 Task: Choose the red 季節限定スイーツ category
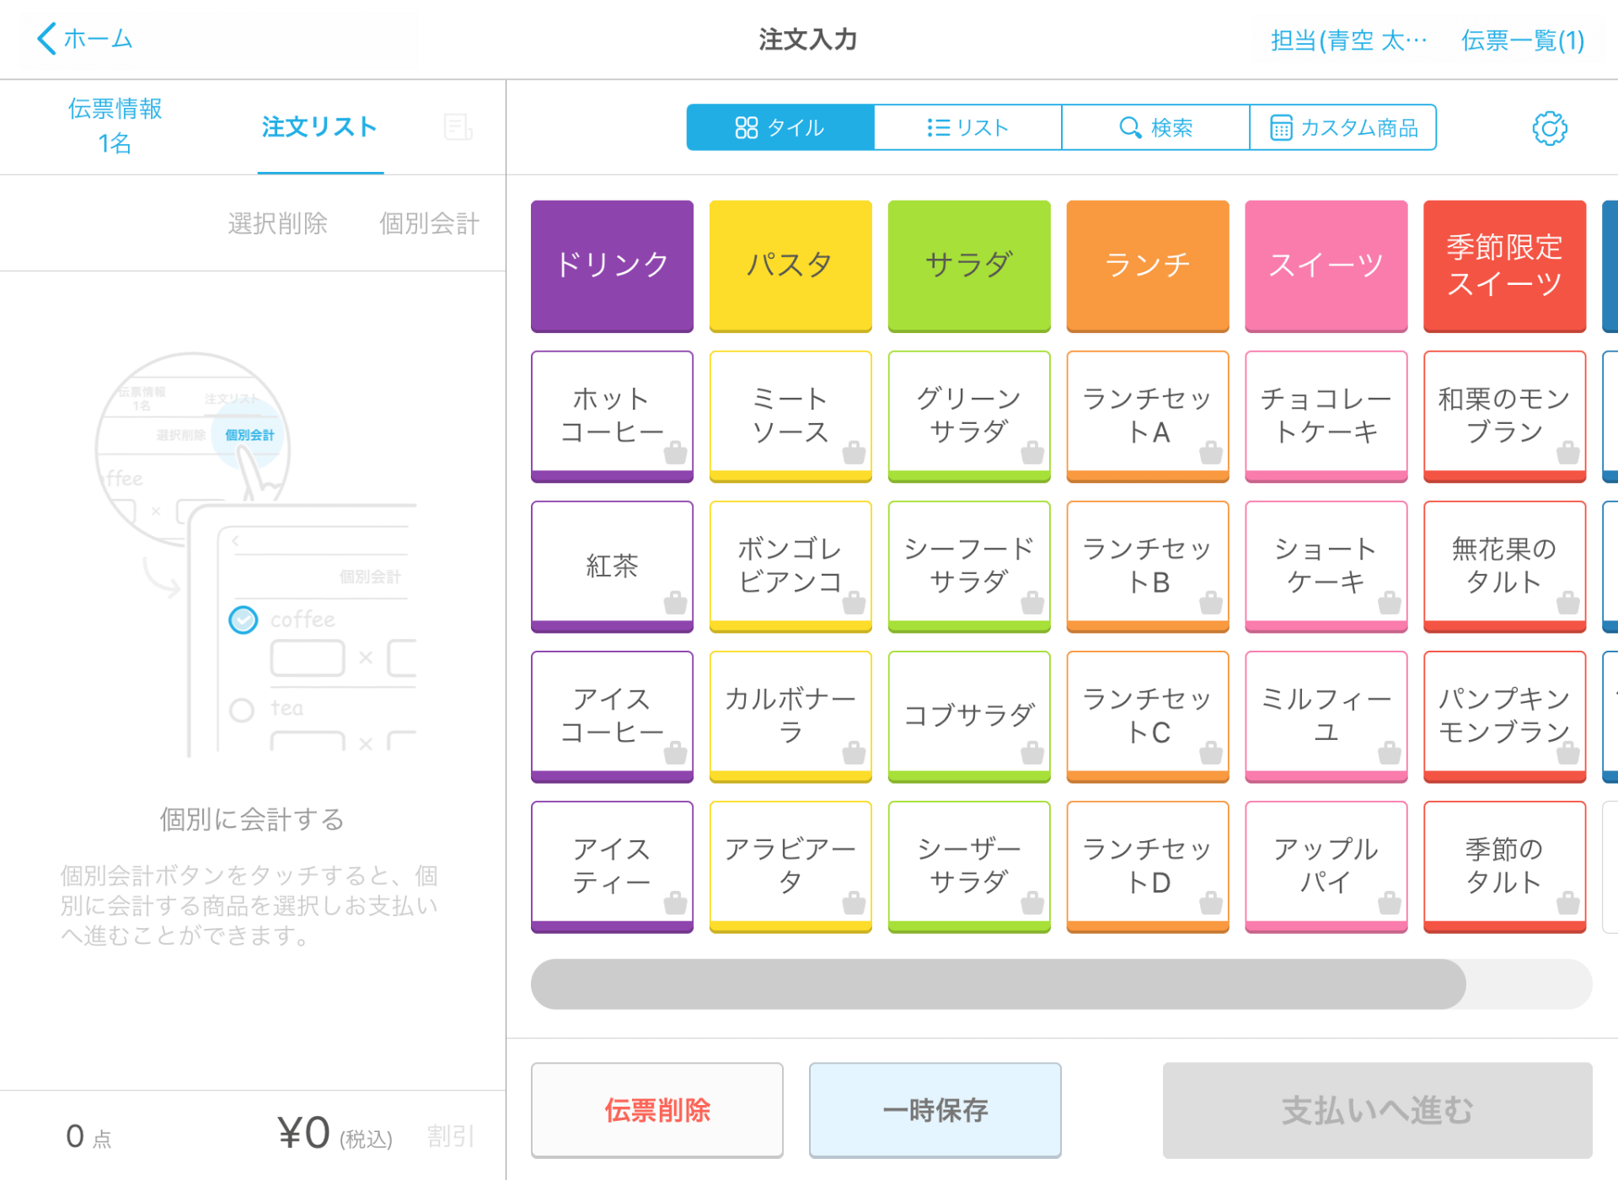coord(1505,265)
